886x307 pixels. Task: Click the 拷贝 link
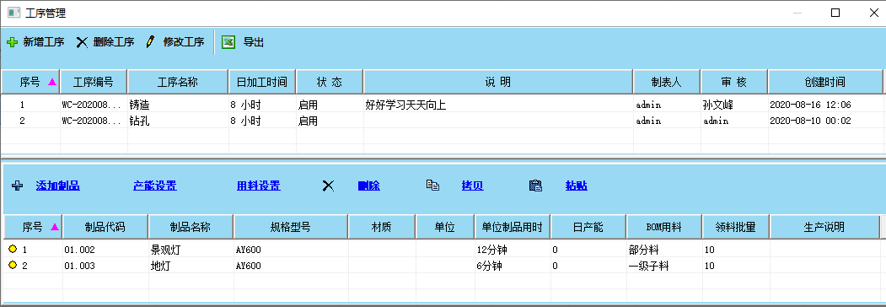(x=472, y=186)
